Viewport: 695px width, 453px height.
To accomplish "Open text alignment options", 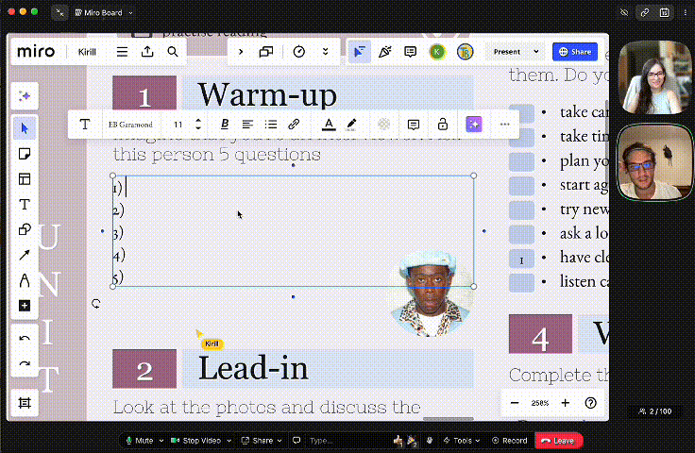I will tap(247, 125).
